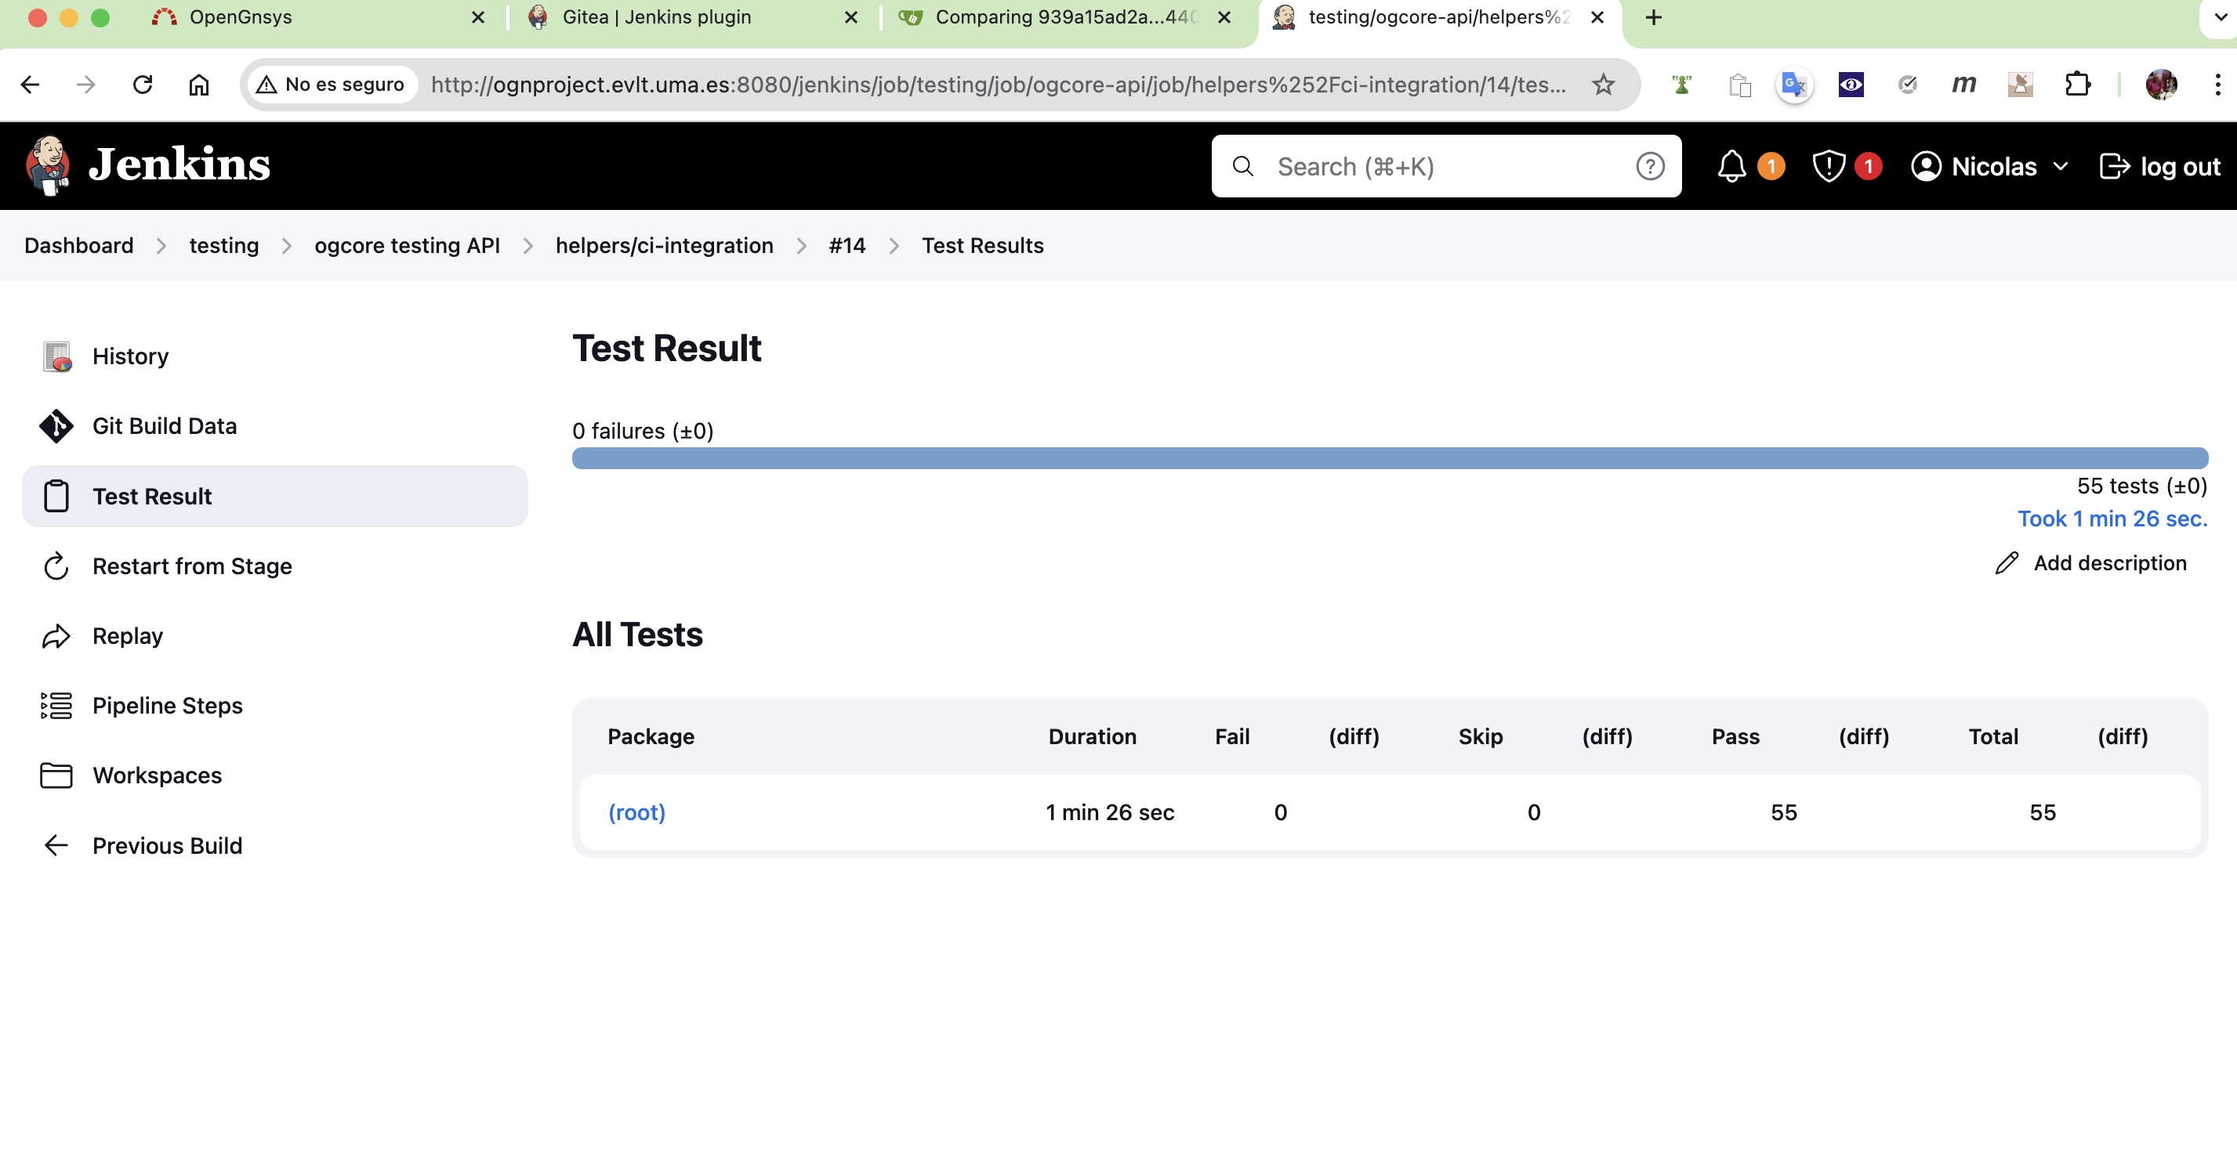The image size is (2237, 1164).
Task: Open the (root) package link
Action: [x=636, y=812]
